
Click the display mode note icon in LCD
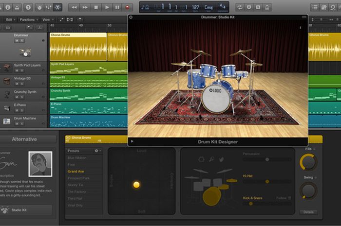[145, 7]
